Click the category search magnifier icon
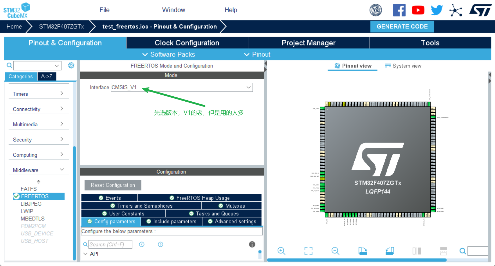Viewport: 495px width, 266px height. coord(9,65)
